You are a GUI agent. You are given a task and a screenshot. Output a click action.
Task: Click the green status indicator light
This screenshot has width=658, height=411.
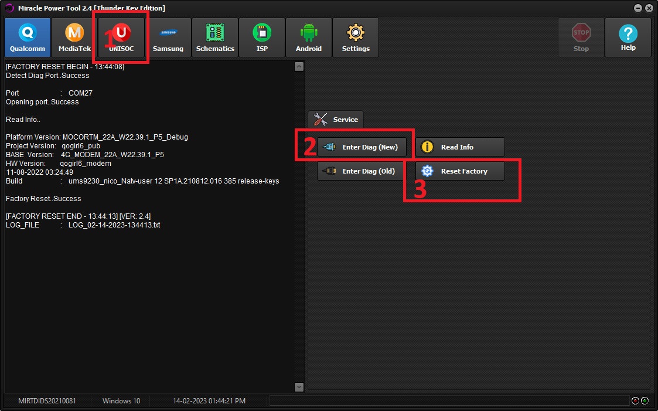[645, 401]
